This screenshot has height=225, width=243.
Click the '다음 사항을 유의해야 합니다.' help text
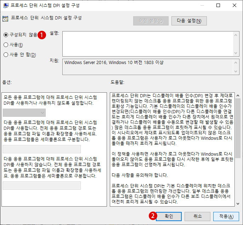pyautogui.click(x=140, y=175)
